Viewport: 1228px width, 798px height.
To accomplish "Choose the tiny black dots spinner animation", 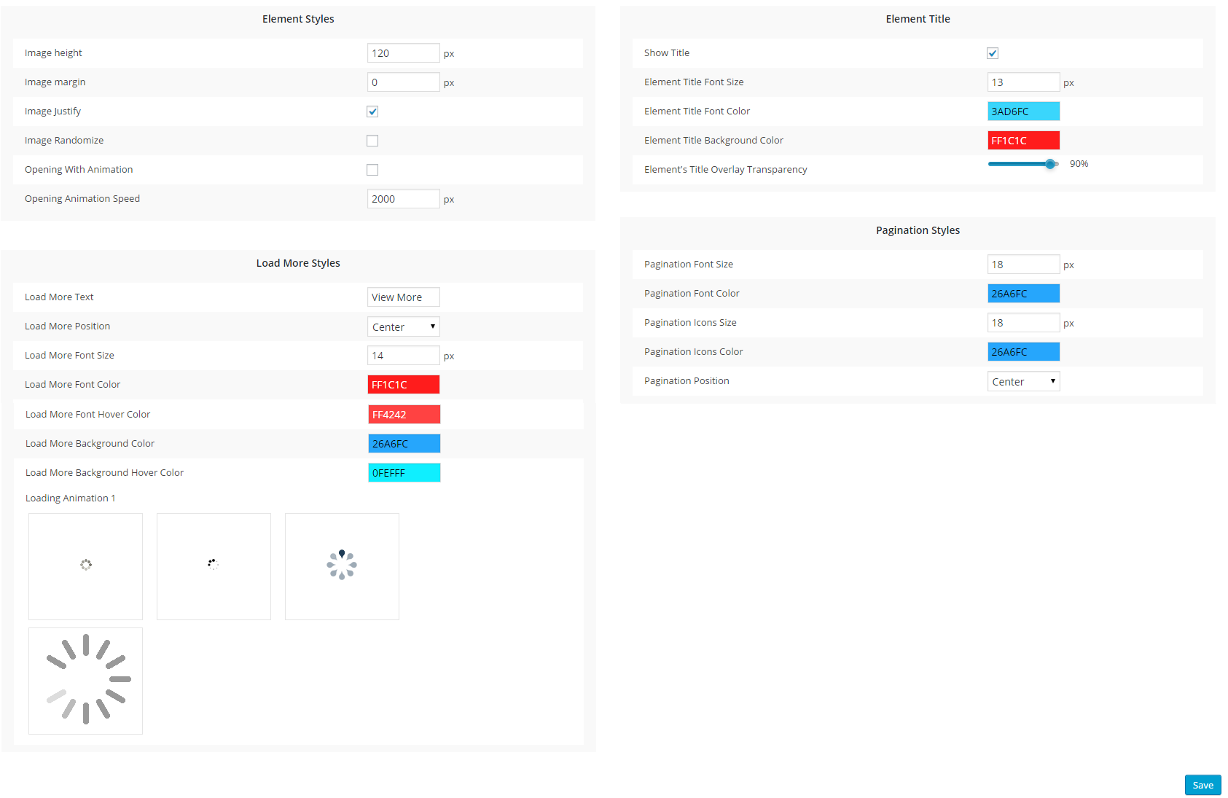I will [214, 566].
